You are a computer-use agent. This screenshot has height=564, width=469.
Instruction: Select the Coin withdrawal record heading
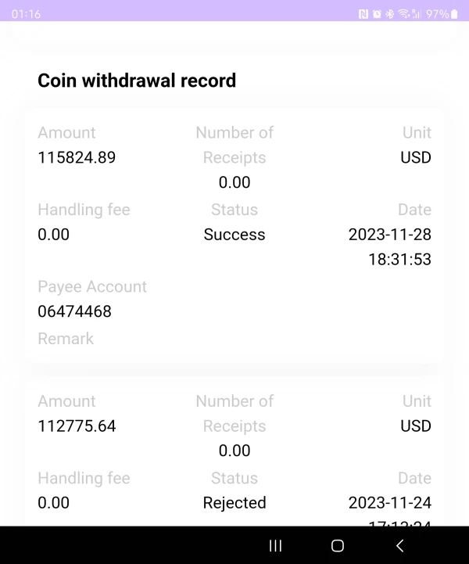point(137,80)
